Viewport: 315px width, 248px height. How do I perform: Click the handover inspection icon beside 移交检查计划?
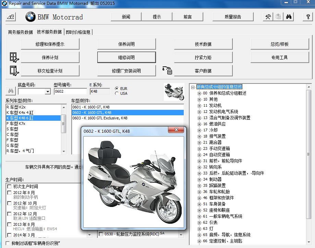pos(14,70)
